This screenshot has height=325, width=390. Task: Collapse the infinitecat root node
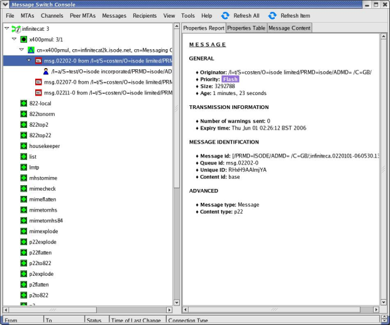coord(6,28)
